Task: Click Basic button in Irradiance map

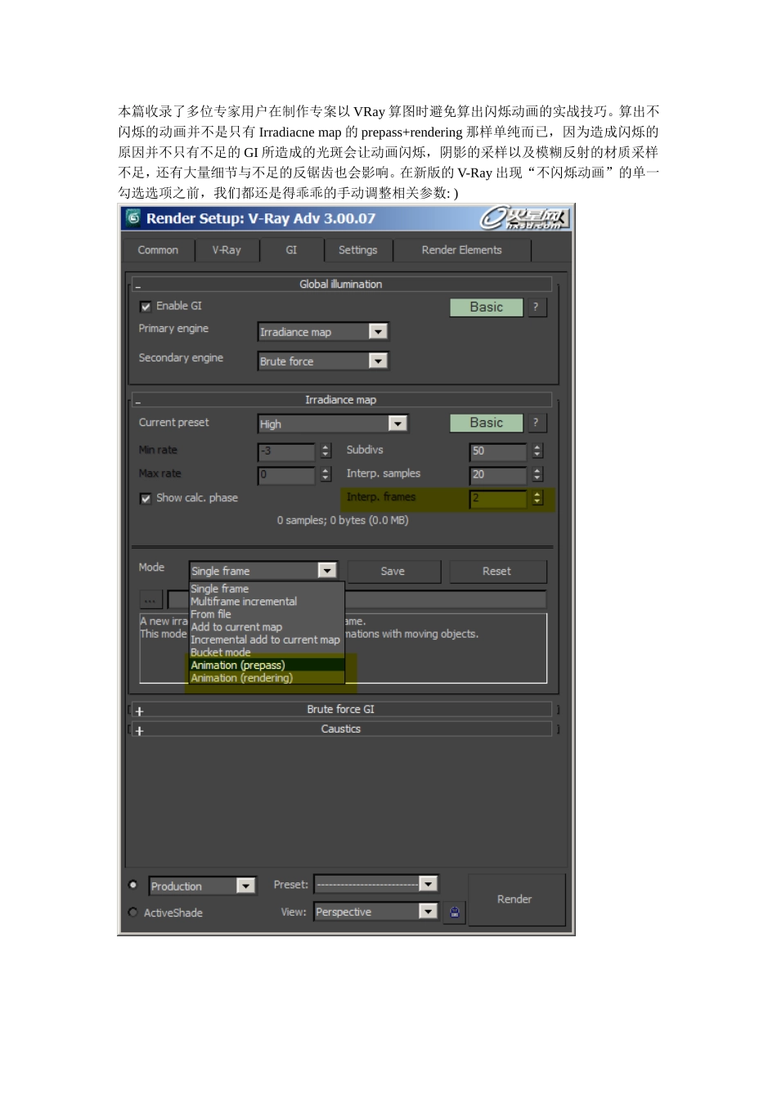Action: tap(486, 423)
